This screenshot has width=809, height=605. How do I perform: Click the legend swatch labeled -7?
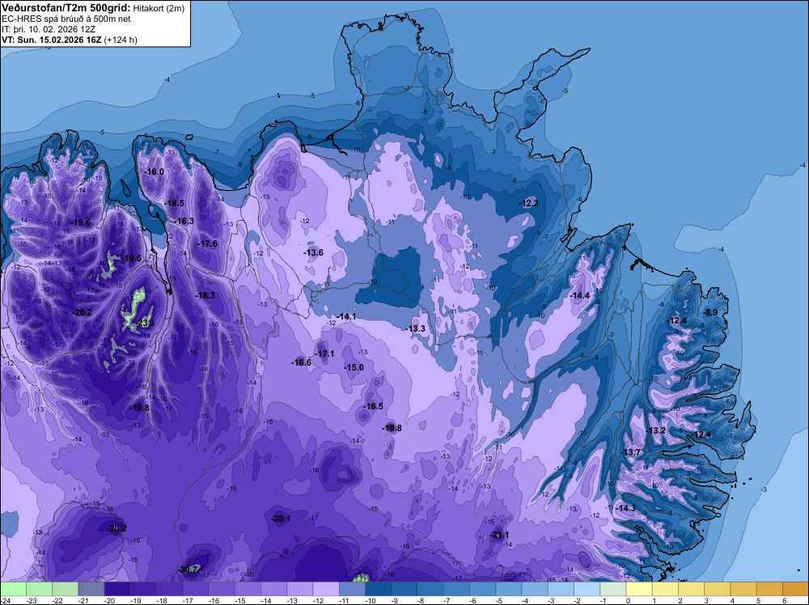click(x=457, y=589)
